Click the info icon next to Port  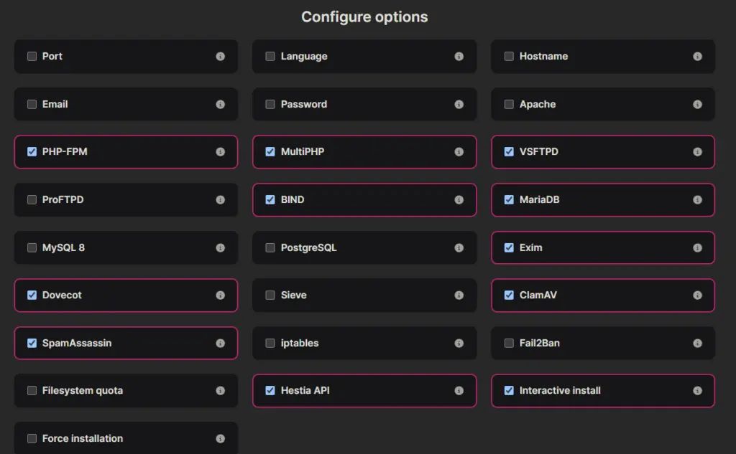pyautogui.click(x=220, y=56)
